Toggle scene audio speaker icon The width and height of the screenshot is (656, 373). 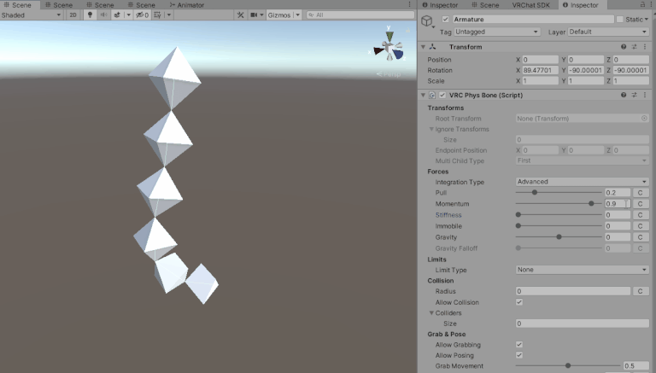(102, 15)
